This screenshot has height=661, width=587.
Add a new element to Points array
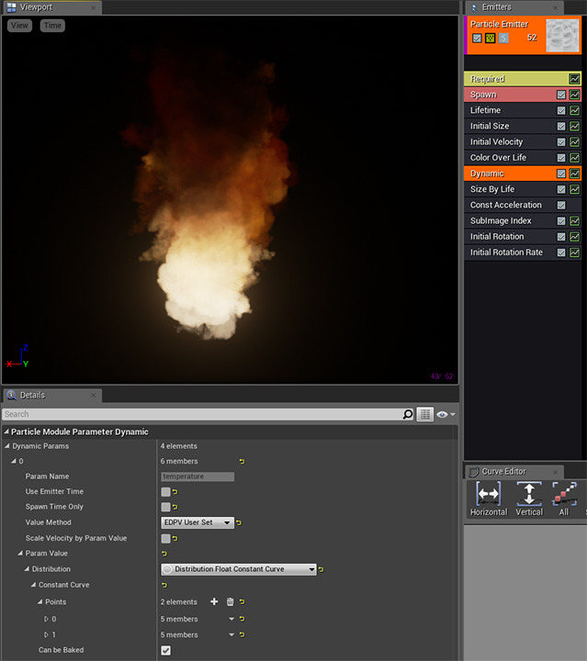[x=214, y=602]
